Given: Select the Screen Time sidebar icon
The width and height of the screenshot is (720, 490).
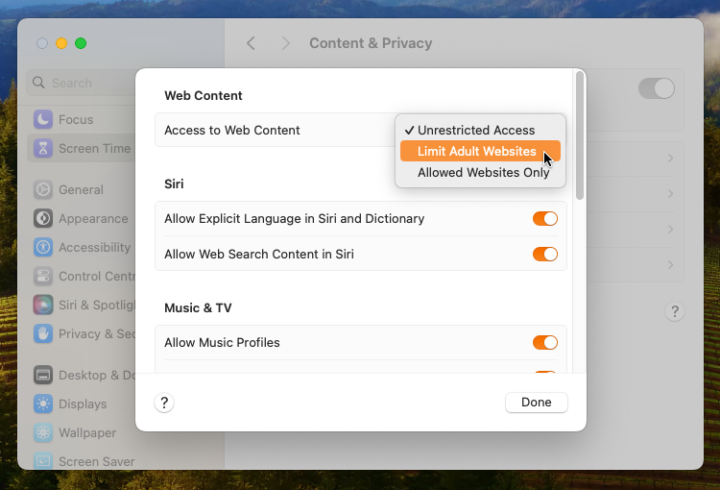Looking at the screenshot, I should 43,148.
